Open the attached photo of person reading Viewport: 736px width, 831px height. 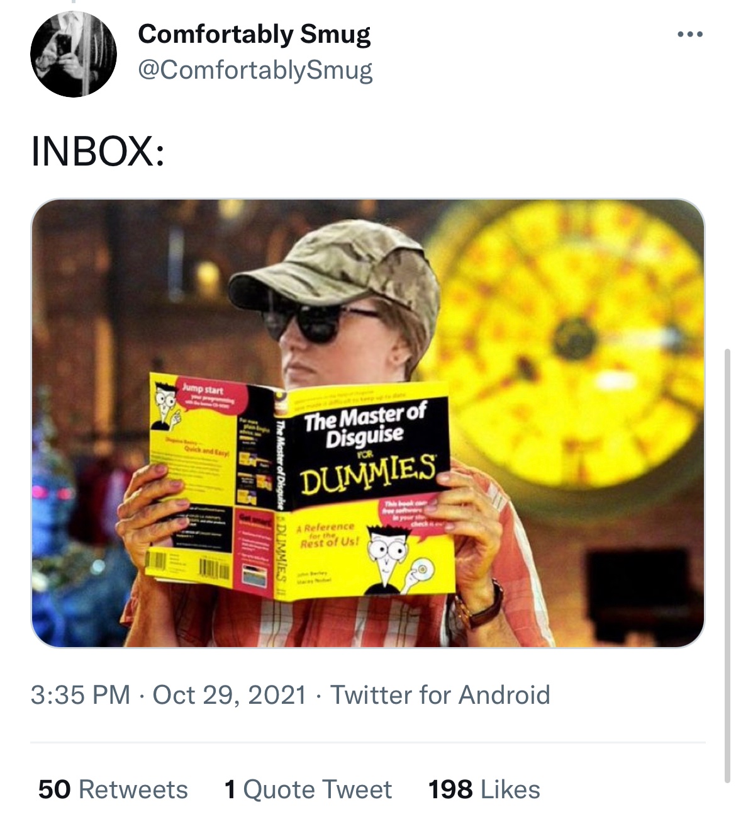point(368,423)
